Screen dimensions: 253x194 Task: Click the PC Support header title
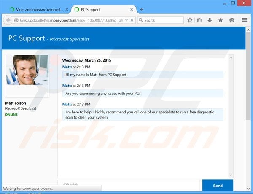pos(27,38)
